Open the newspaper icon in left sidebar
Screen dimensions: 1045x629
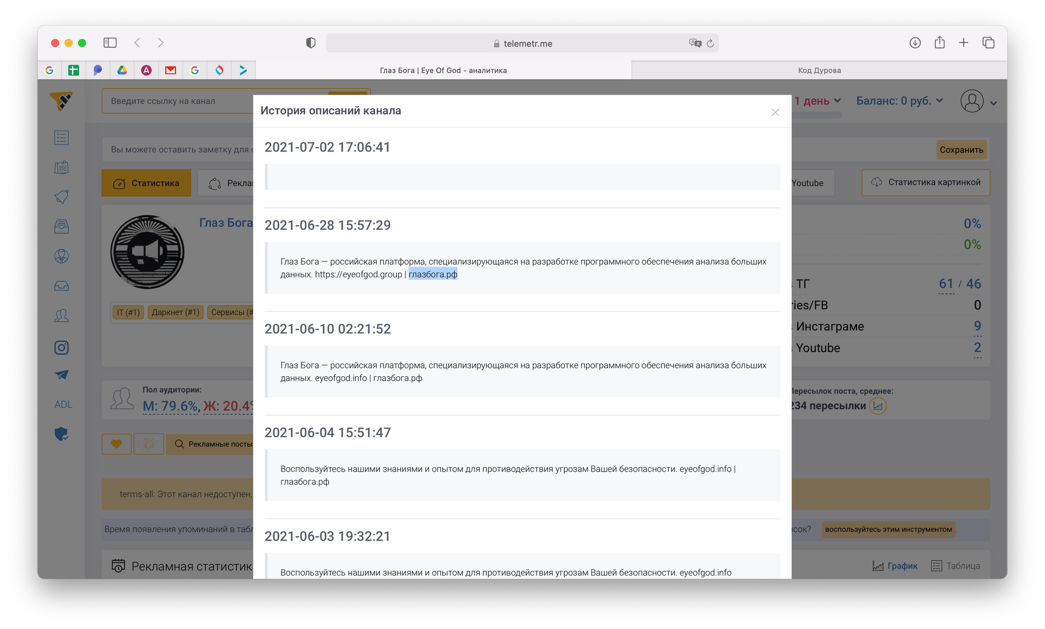coord(62,168)
